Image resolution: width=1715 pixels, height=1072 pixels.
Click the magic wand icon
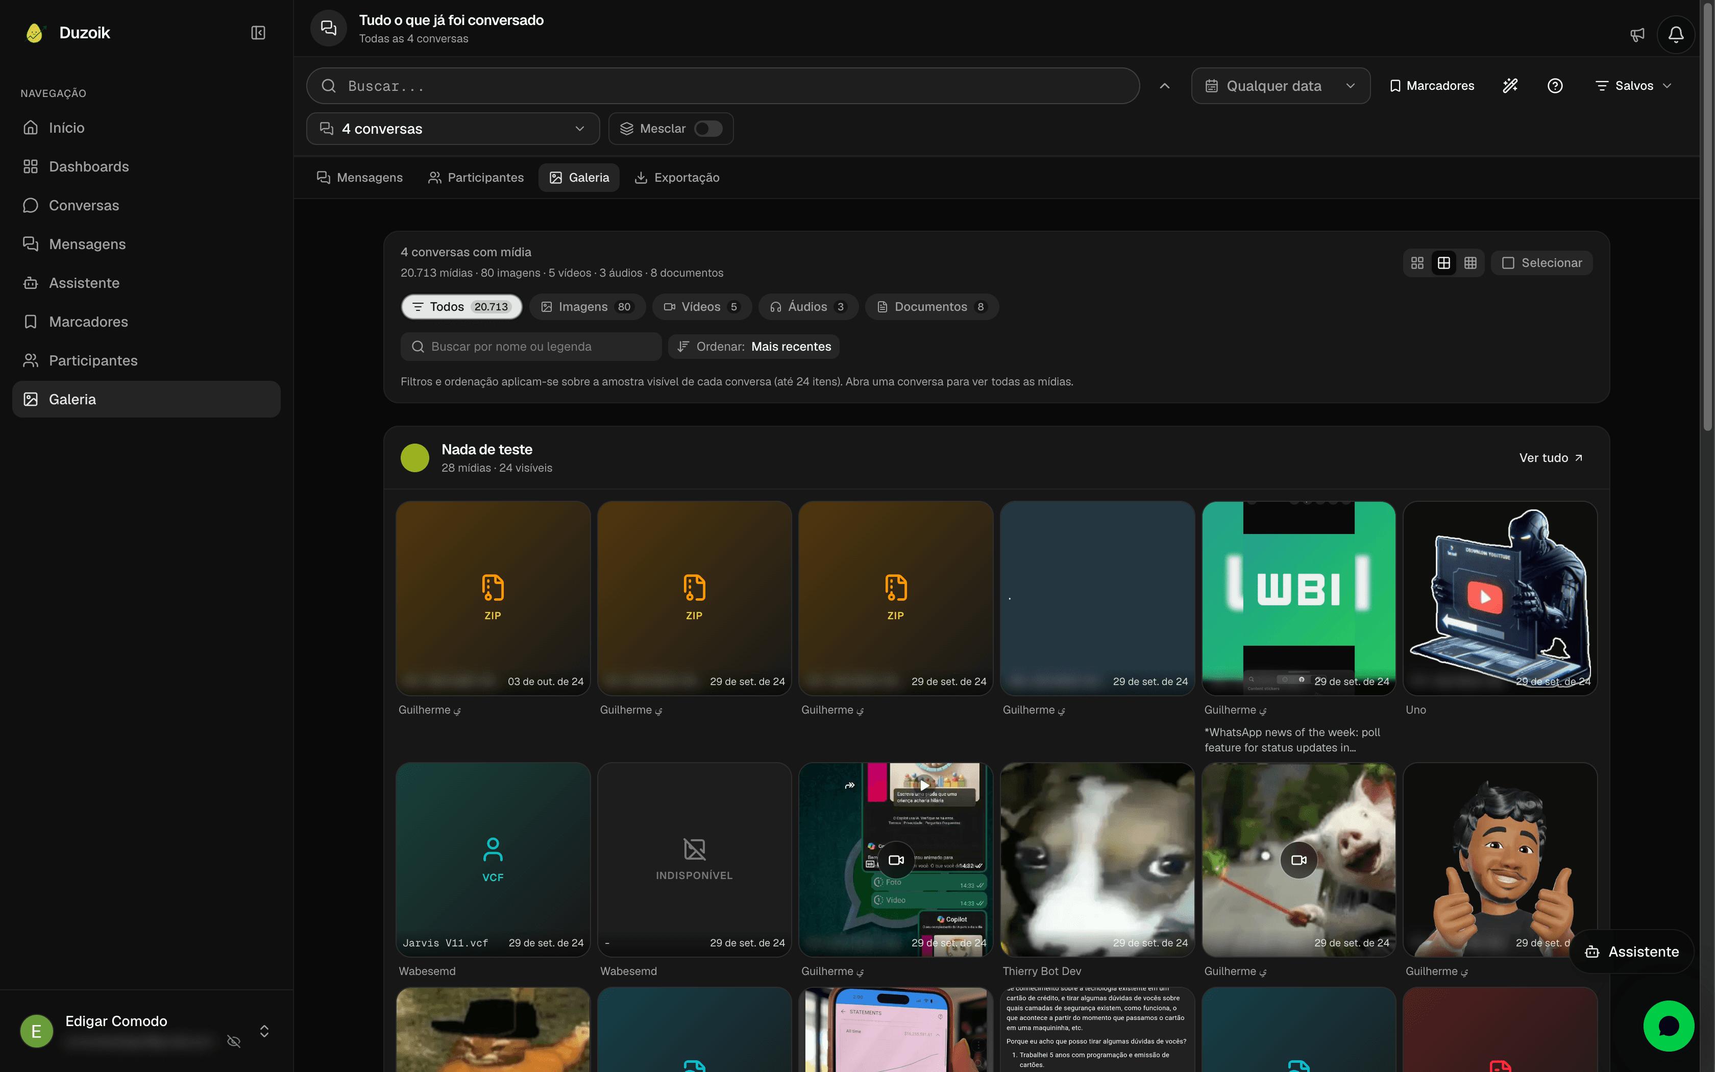pyautogui.click(x=1510, y=86)
